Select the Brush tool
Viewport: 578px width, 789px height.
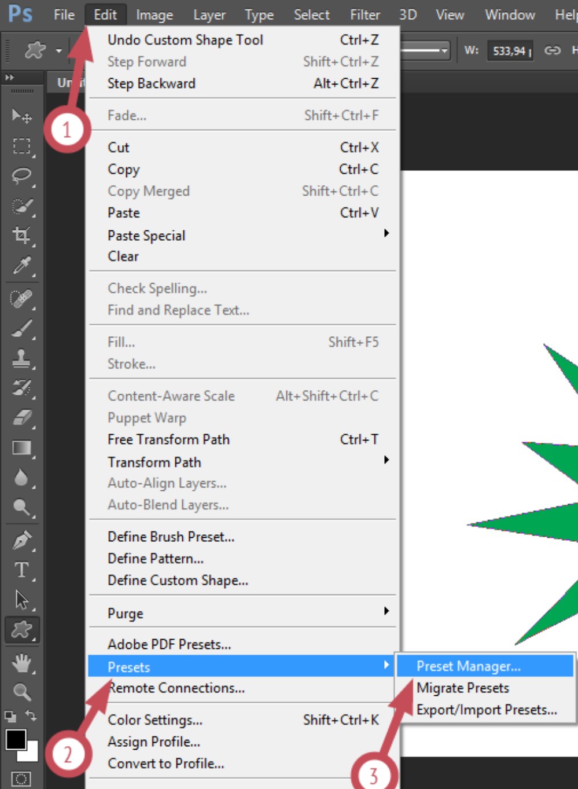coord(22,328)
